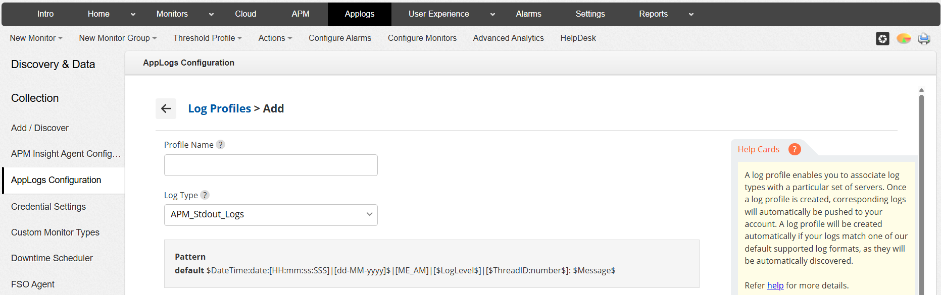Open the New Monitor dropdown menu

pyautogui.click(x=36, y=38)
